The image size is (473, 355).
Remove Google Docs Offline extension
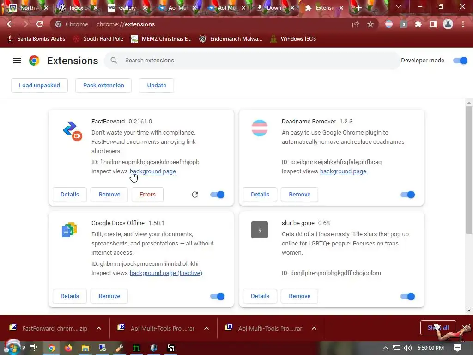coord(109,296)
